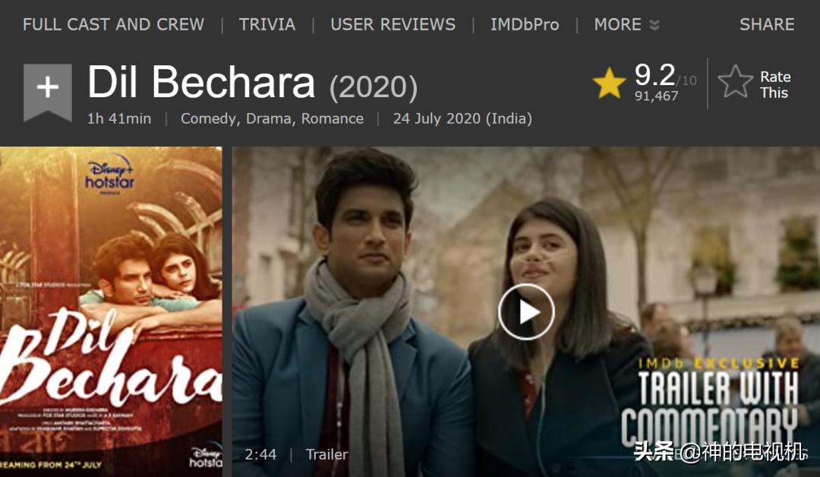Viewport: 820px width, 477px height.
Task: View the 91,467 ratings count
Action: pos(656,96)
